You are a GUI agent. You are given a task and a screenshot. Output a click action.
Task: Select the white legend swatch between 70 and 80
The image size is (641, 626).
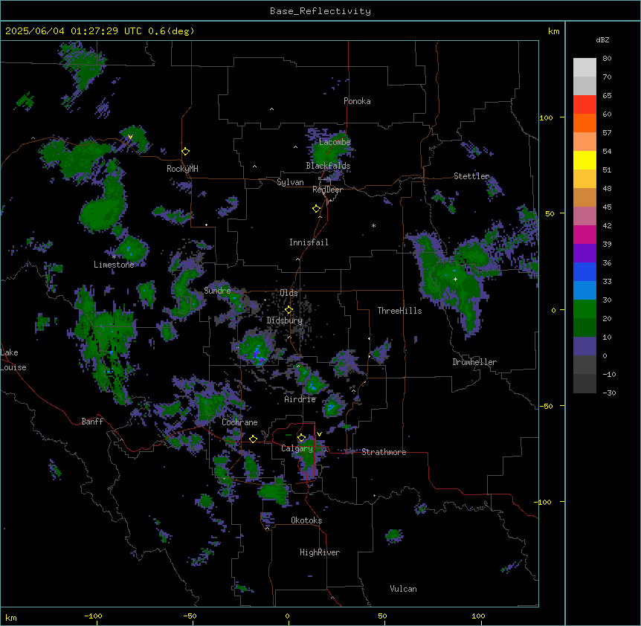(x=584, y=68)
